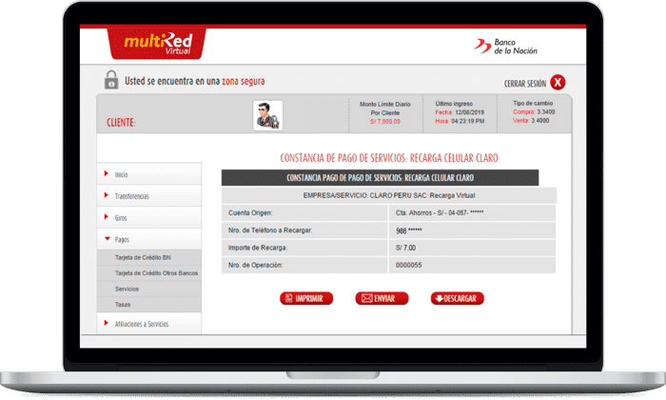Click the Cta. Ahorros account value
Viewport: 666px width, 400px height.
[x=440, y=213]
